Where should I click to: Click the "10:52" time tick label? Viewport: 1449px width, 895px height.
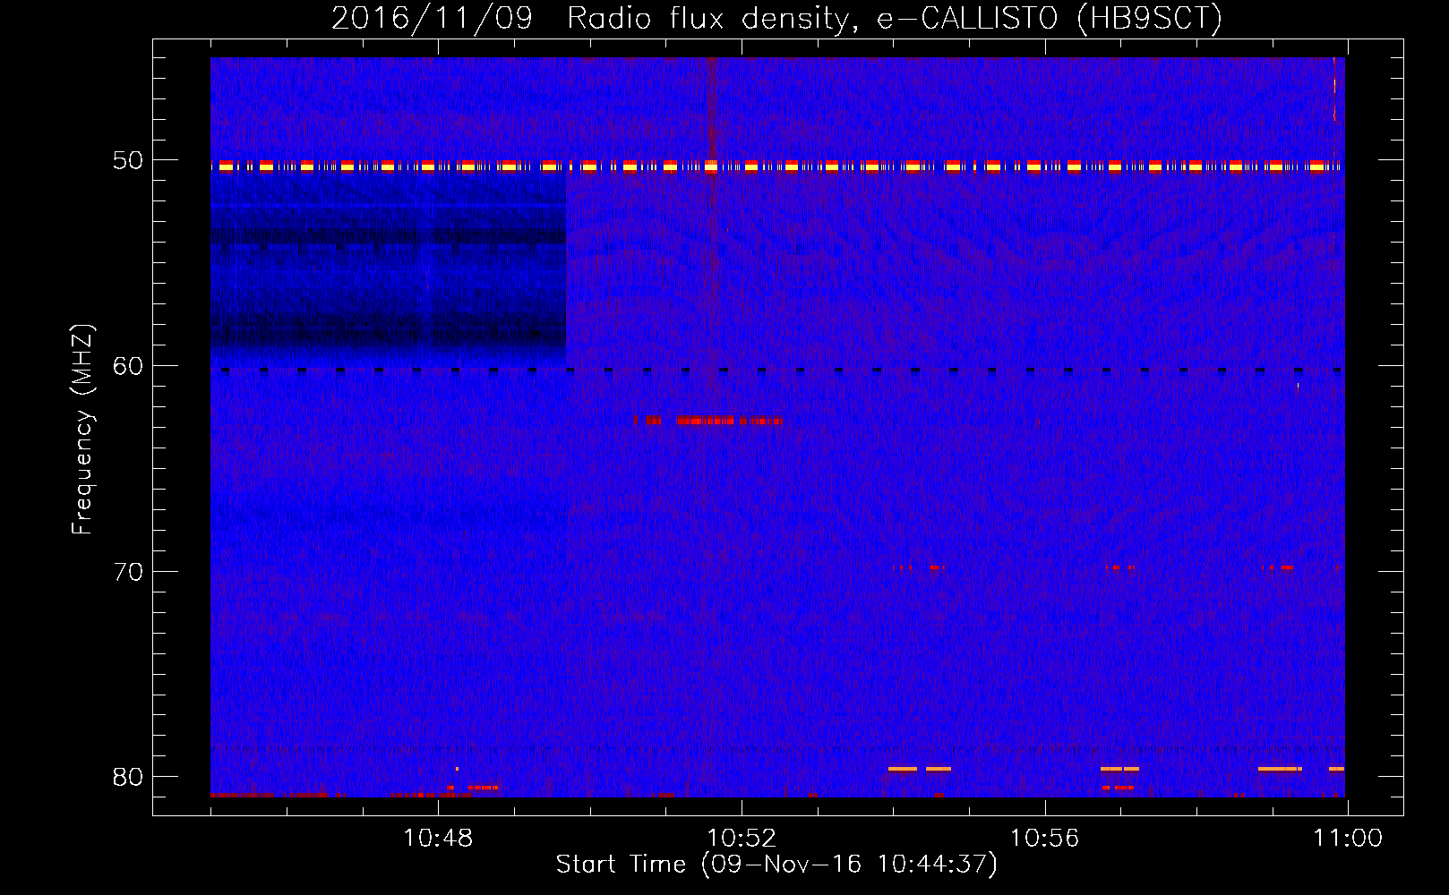coord(742,839)
